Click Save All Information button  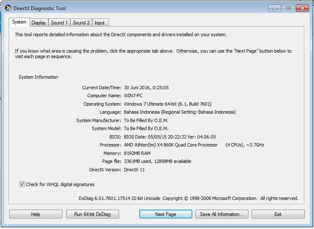click(222, 214)
